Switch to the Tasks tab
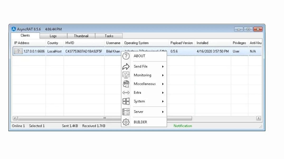Image resolution: width=284 pixels, height=159 pixels. click(109, 36)
